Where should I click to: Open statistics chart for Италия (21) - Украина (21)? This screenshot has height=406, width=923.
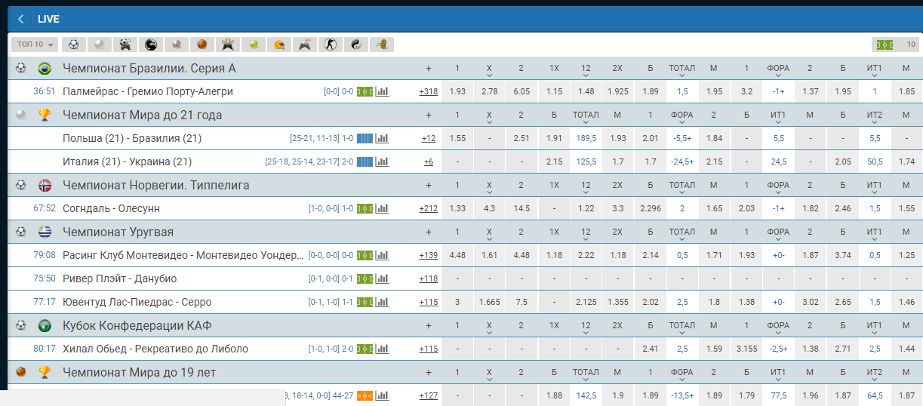tap(383, 161)
